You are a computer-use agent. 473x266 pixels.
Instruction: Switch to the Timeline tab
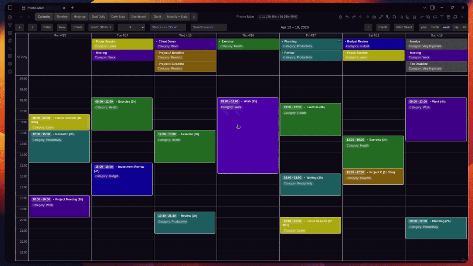click(x=62, y=17)
